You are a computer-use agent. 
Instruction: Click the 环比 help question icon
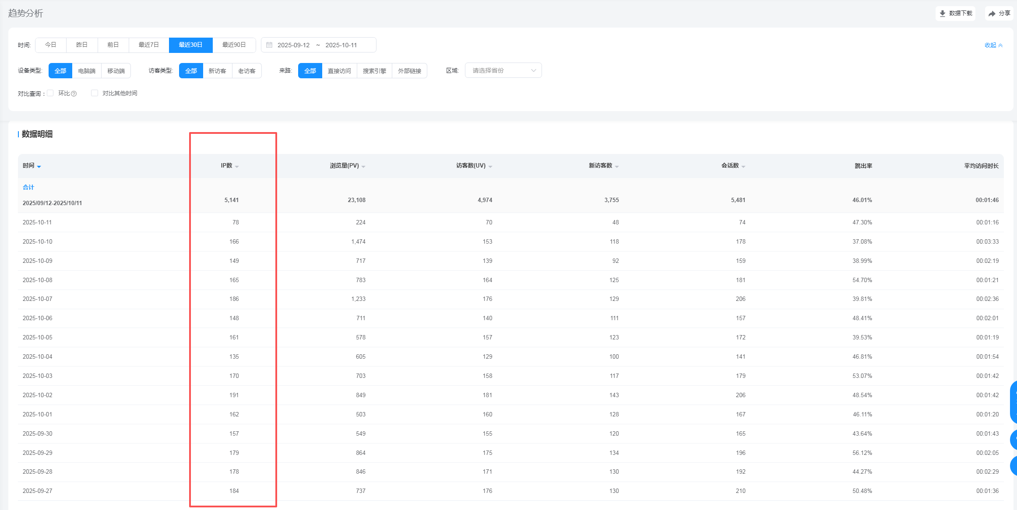click(x=74, y=94)
